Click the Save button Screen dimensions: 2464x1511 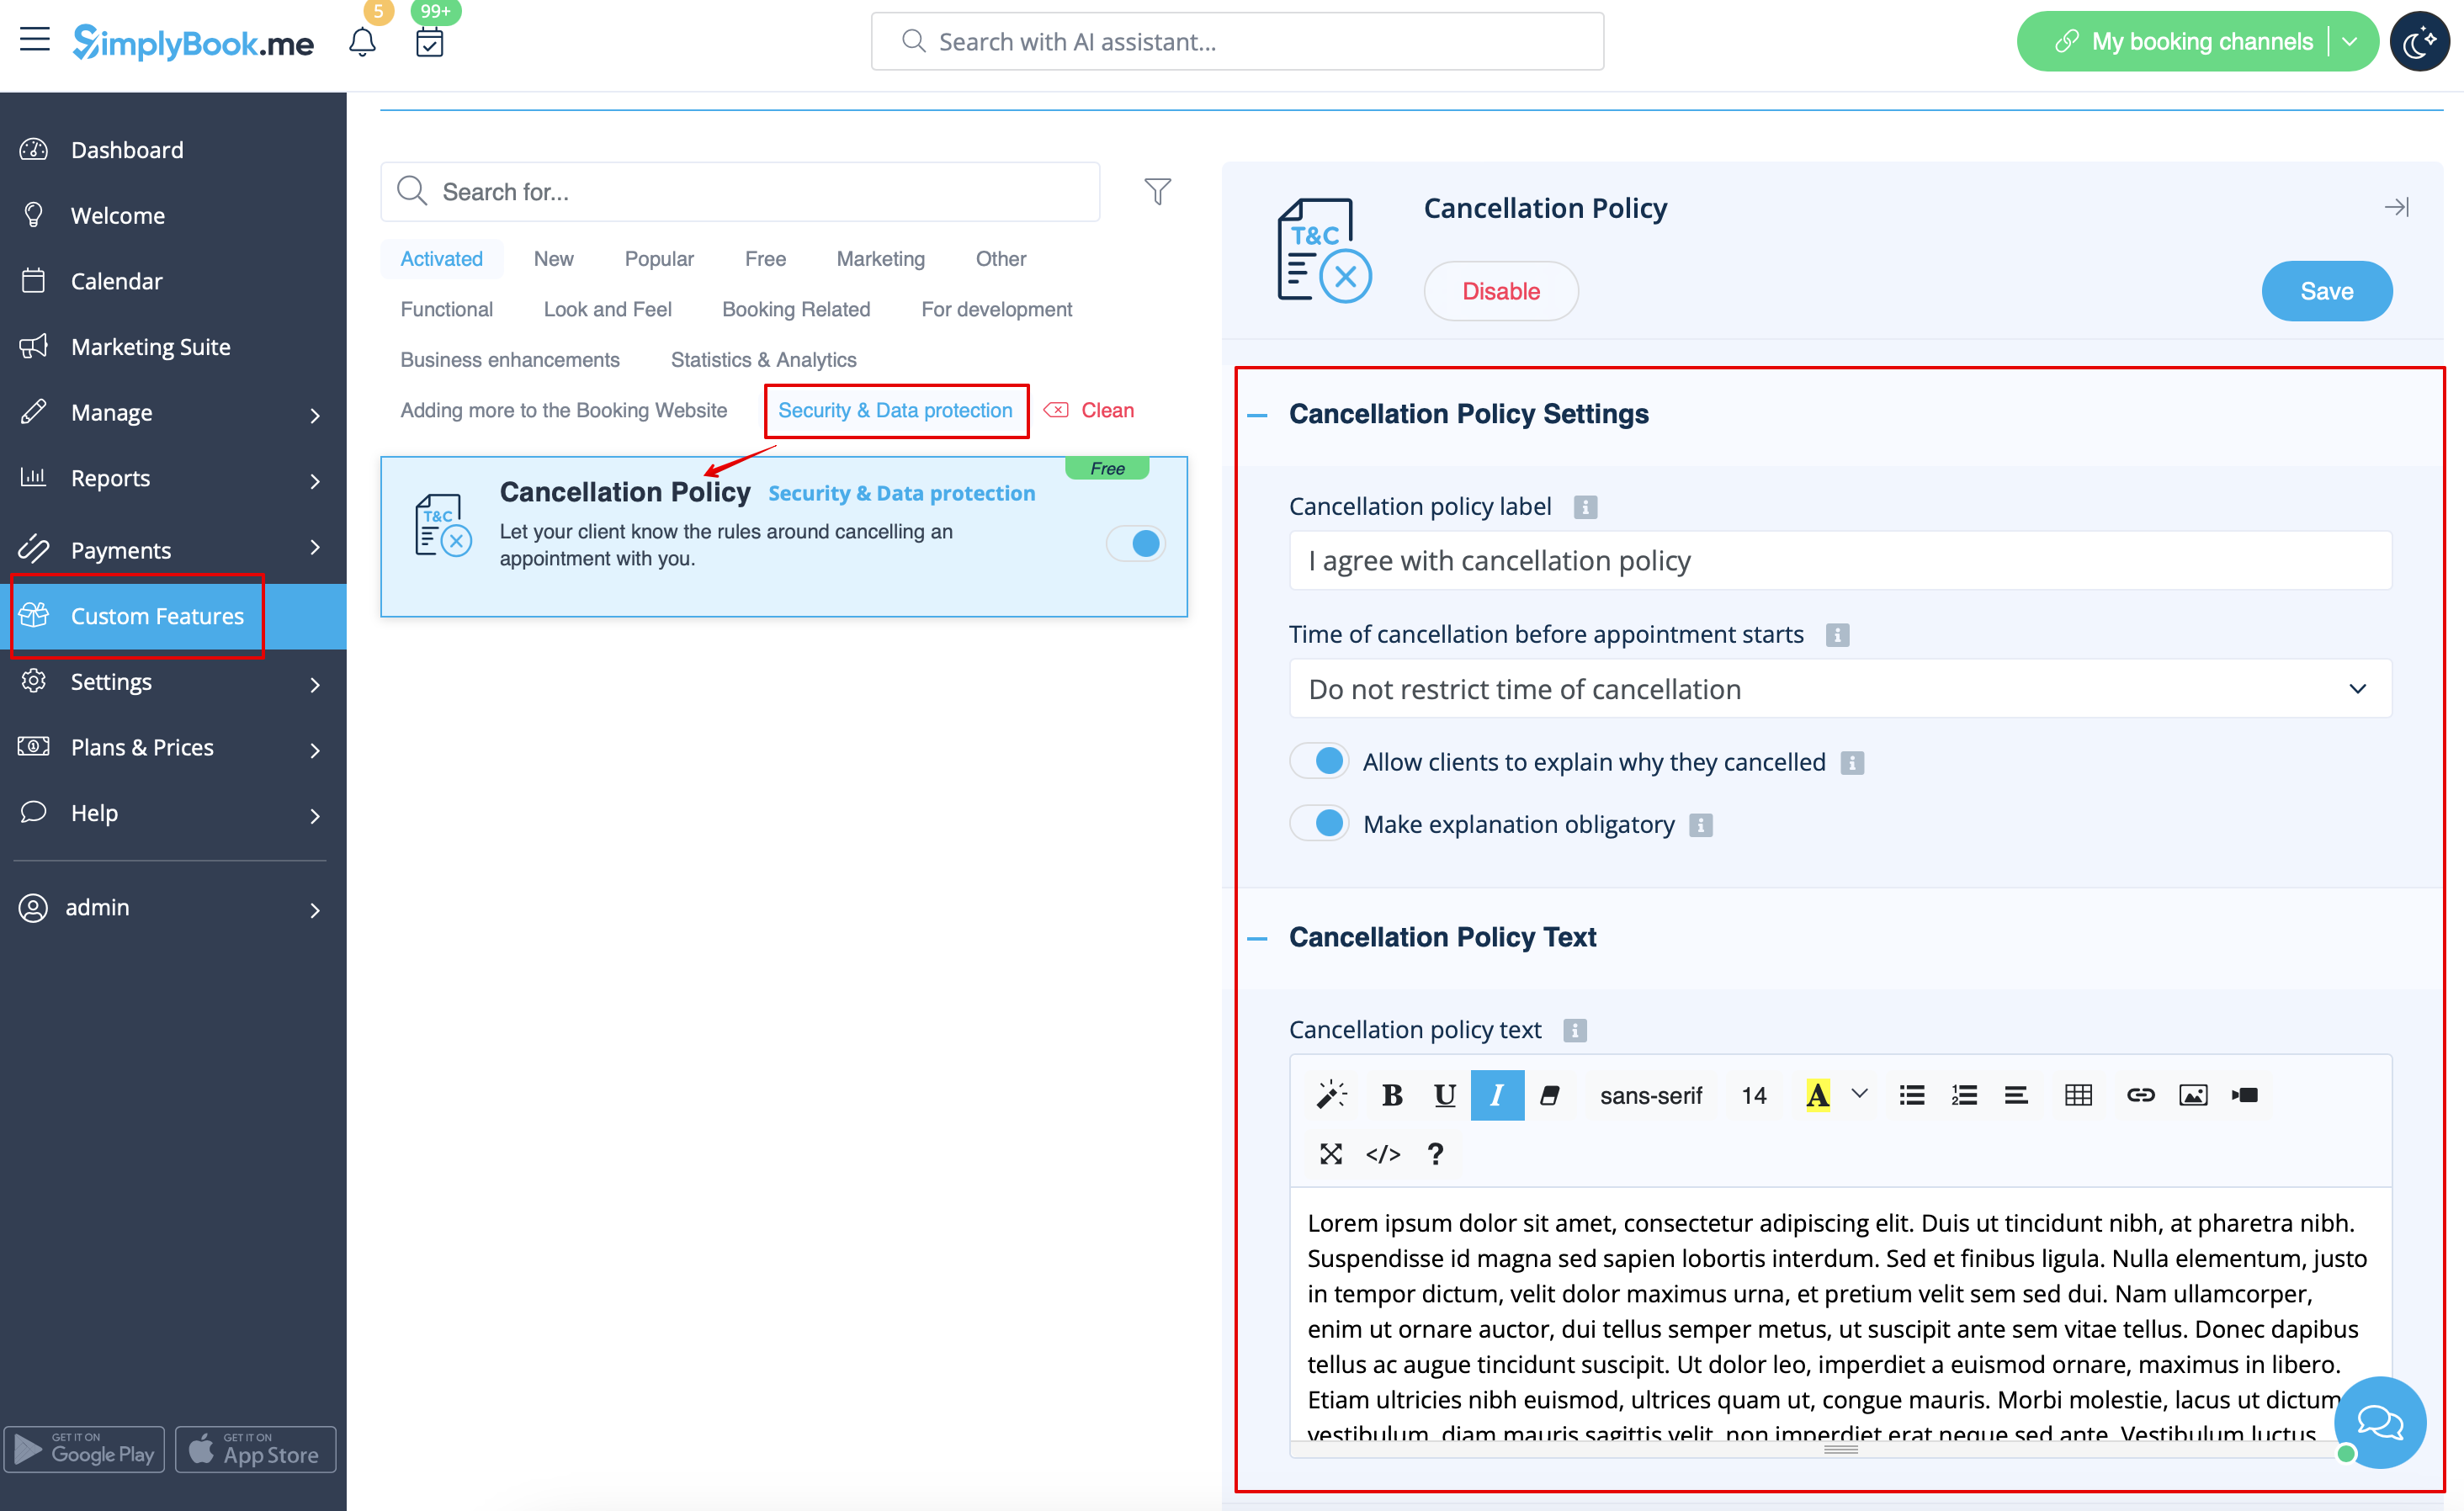click(x=2327, y=291)
